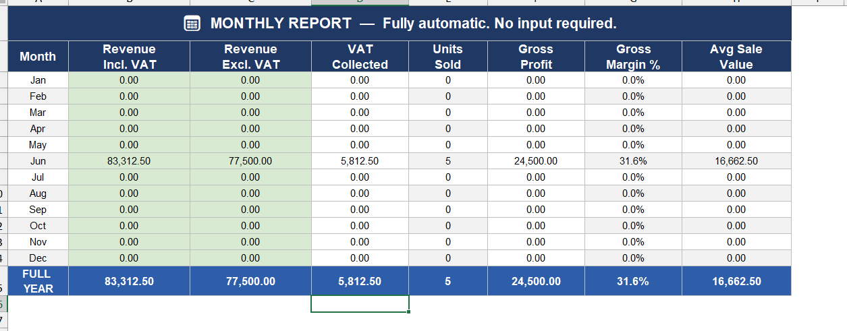Click the Nov month cell
The image size is (847, 331).
(x=38, y=242)
